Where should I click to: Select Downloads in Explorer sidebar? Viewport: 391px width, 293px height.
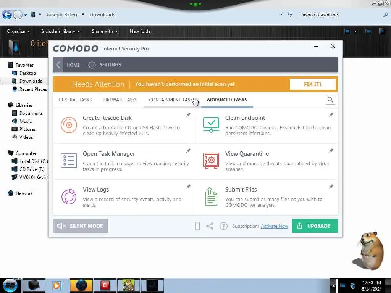31,81
